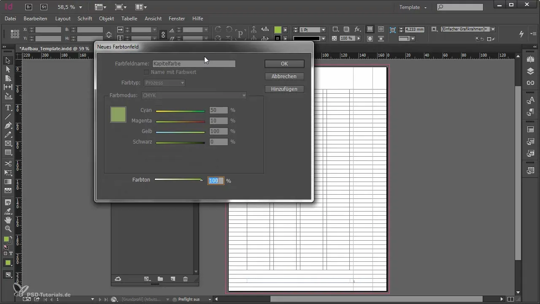
Task: Open the zoom level 58,5 % dropdown
Action: pyautogui.click(x=80, y=7)
